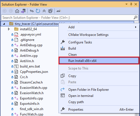Image resolution: width=140 pixels, height=116 pixels.
Task: Select the install32_64 folder icon
Action: tap(16, 29)
